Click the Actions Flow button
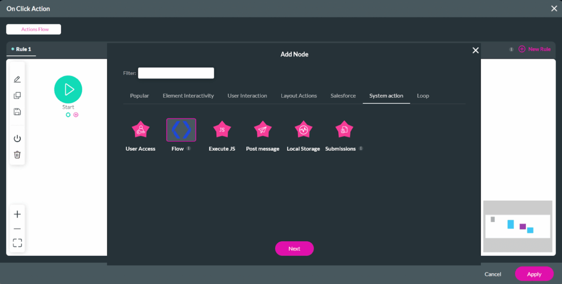562x284 pixels. point(33,30)
